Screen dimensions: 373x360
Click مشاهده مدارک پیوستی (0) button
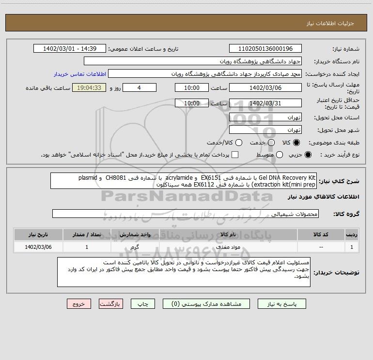(206, 304)
